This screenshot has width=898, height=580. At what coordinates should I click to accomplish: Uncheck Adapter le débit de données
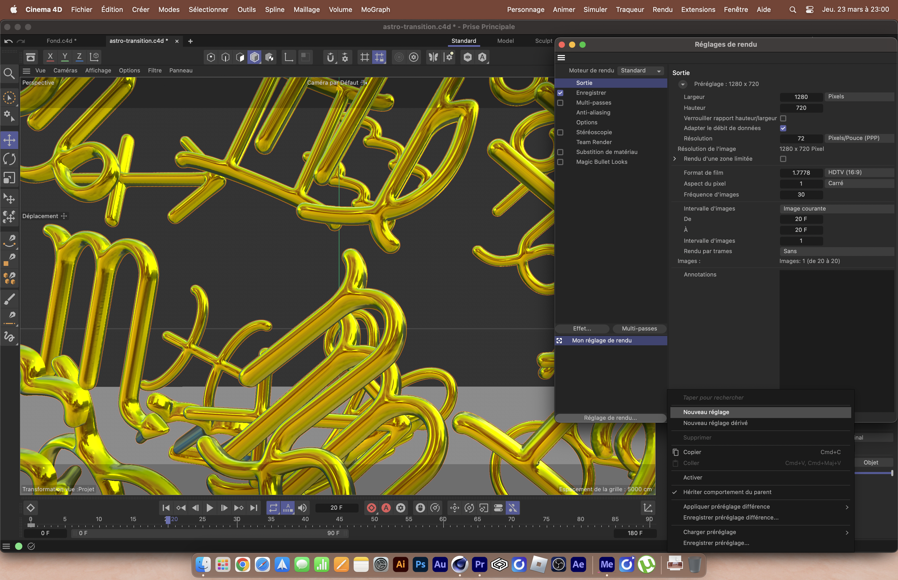[x=783, y=129]
